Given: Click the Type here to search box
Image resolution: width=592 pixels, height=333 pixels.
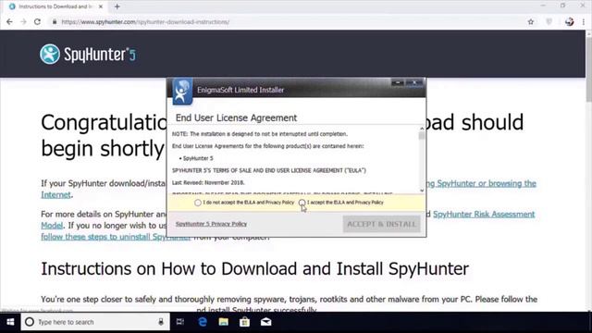Looking at the screenshot, I should pos(95,322).
